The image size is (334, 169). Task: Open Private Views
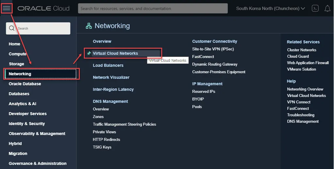click(x=104, y=132)
